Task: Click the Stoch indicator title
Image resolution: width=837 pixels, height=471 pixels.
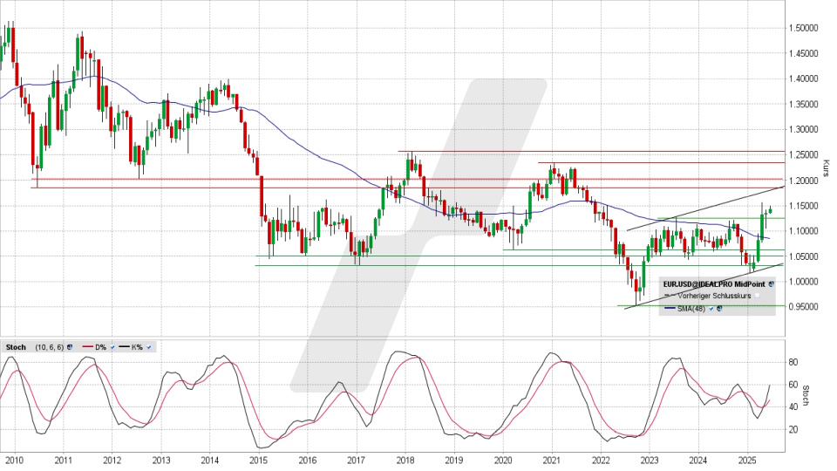Action: pyautogui.click(x=16, y=347)
